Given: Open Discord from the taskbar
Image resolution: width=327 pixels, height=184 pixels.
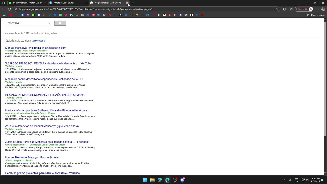Looking at the screenshot, I should [x=182, y=180].
